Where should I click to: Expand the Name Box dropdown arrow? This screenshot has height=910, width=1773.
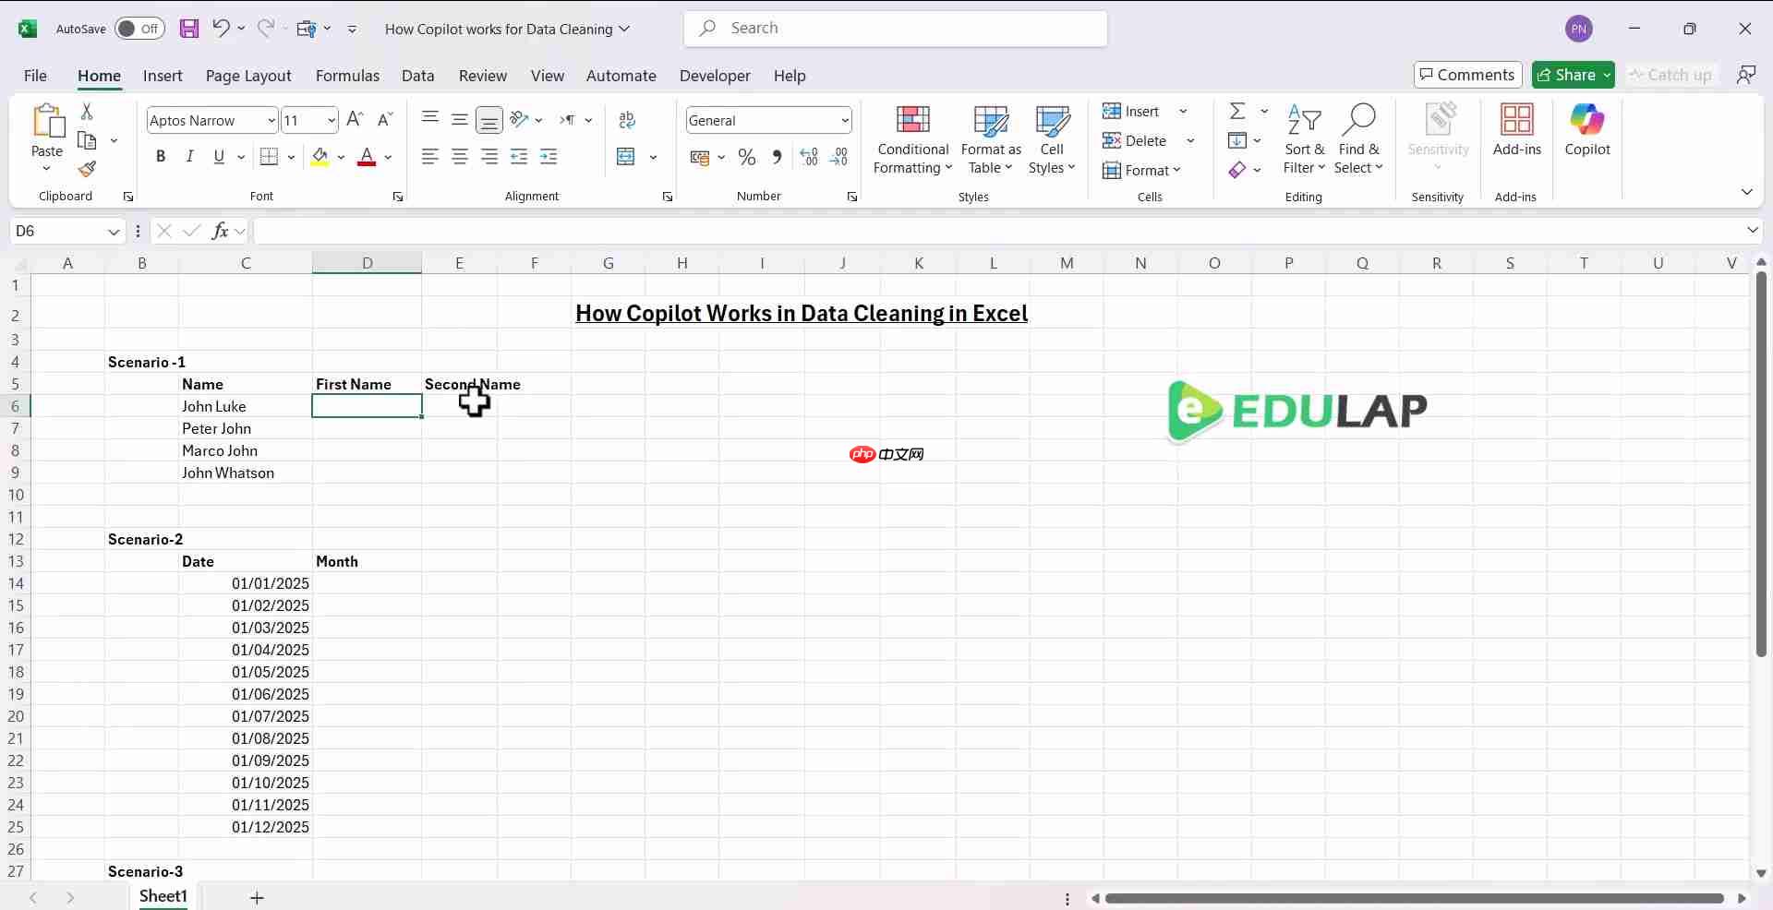[113, 231]
